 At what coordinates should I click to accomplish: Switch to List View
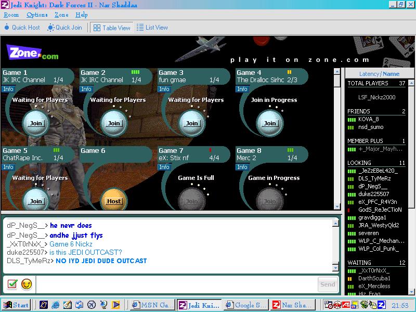[x=152, y=28]
